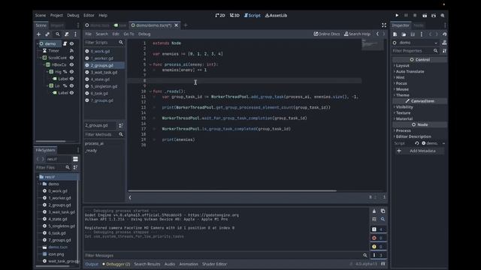Image resolution: width=481 pixels, height=270 pixels.
Task: Copy the Output log selection
Action: click(x=383, y=211)
